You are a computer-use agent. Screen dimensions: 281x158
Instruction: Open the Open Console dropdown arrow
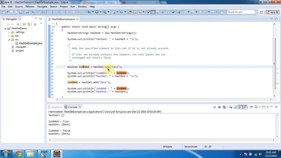(x=267, y=107)
